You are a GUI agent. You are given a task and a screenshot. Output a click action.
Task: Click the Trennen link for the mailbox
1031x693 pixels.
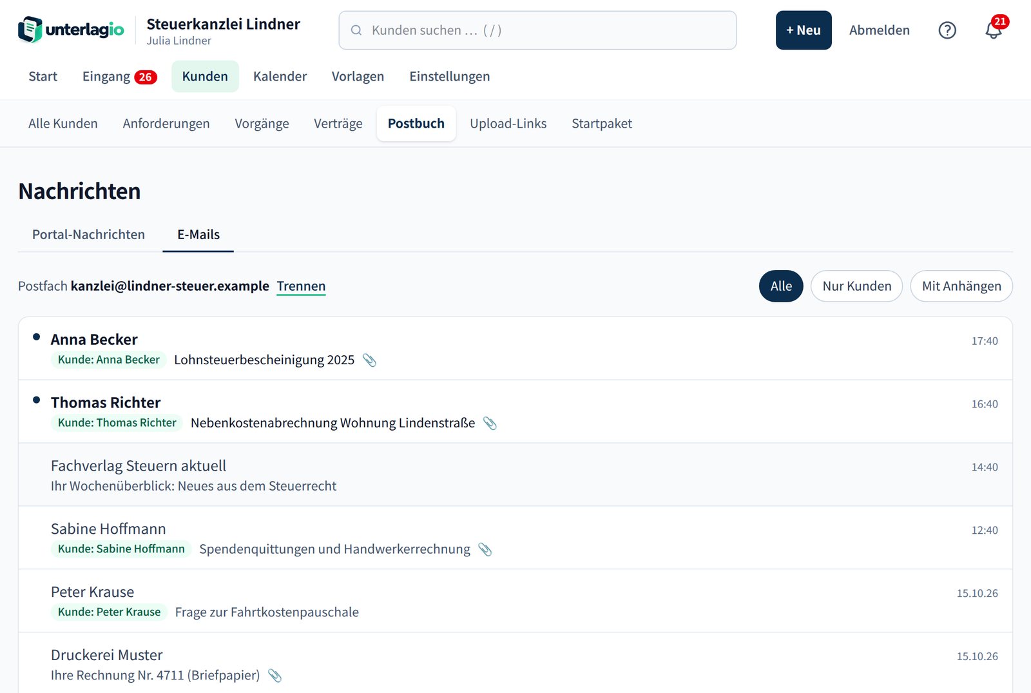click(301, 286)
